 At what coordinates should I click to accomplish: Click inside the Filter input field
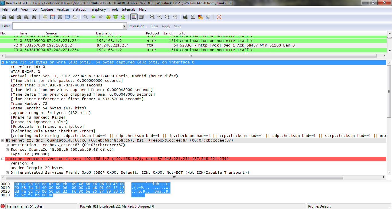pos(67,26)
